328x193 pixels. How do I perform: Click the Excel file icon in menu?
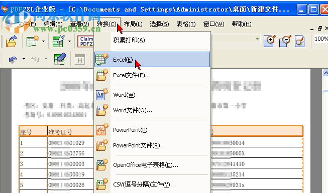(102, 75)
